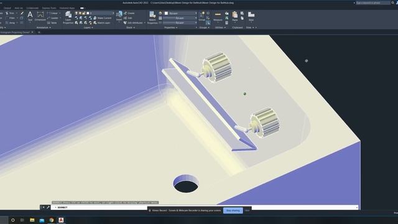
Task: Open Chrome from taskbar
Action: click(52, 220)
